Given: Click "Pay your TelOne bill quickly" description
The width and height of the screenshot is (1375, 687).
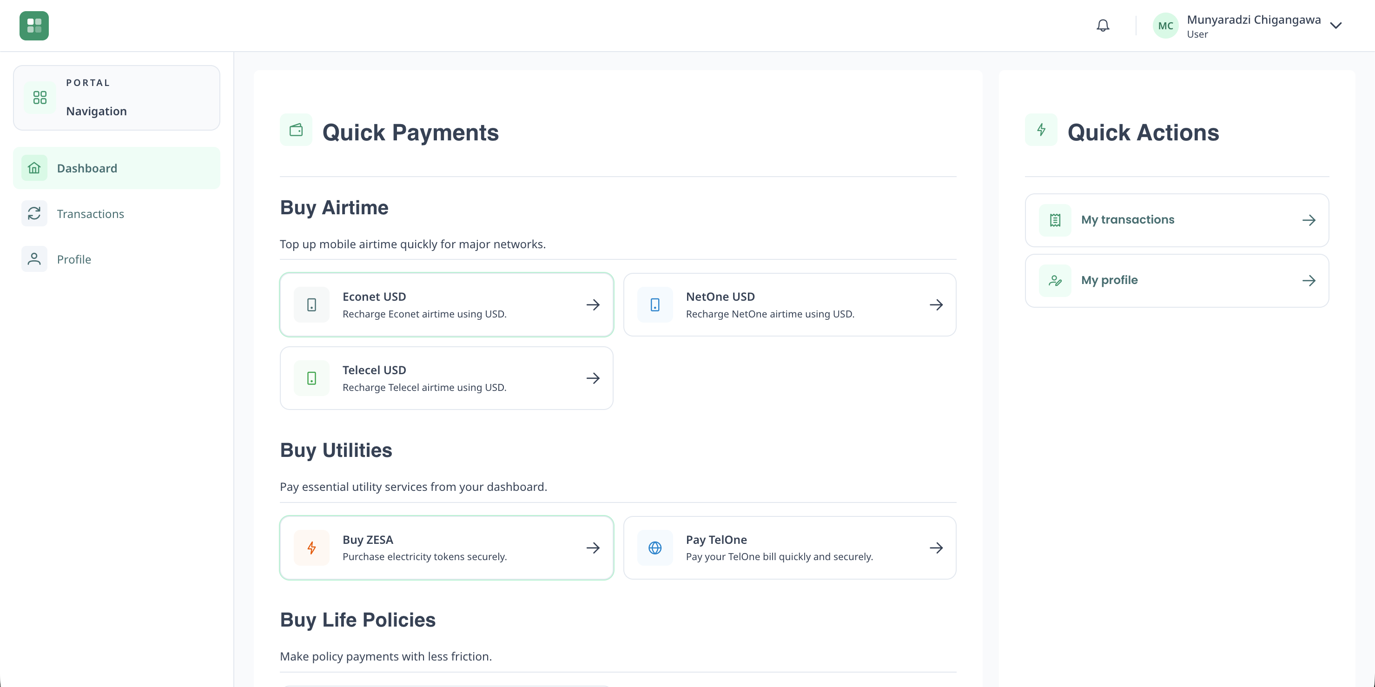Looking at the screenshot, I should point(780,557).
